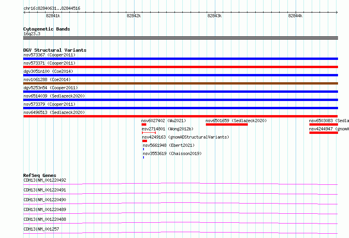Click the chr16:82840631..82844516 coordinate label
This screenshot has height=238, width=349.
click(52, 9)
